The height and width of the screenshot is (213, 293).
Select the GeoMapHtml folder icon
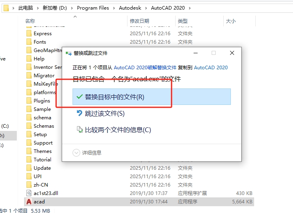pos(29,50)
